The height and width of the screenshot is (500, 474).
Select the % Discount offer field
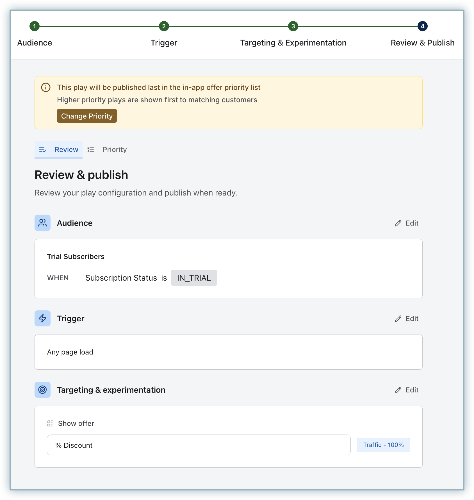tap(199, 445)
